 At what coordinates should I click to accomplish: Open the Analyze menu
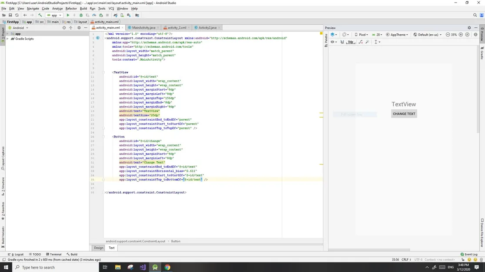click(57, 9)
